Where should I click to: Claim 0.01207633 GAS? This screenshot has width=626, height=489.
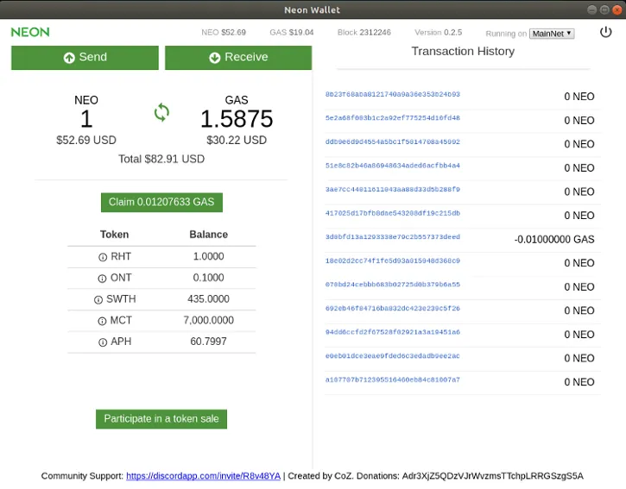161,202
